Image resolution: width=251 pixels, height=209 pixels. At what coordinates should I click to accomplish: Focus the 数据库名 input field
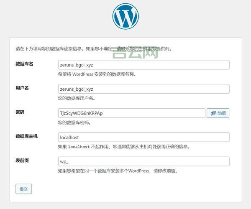pyautogui.click(x=143, y=65)
